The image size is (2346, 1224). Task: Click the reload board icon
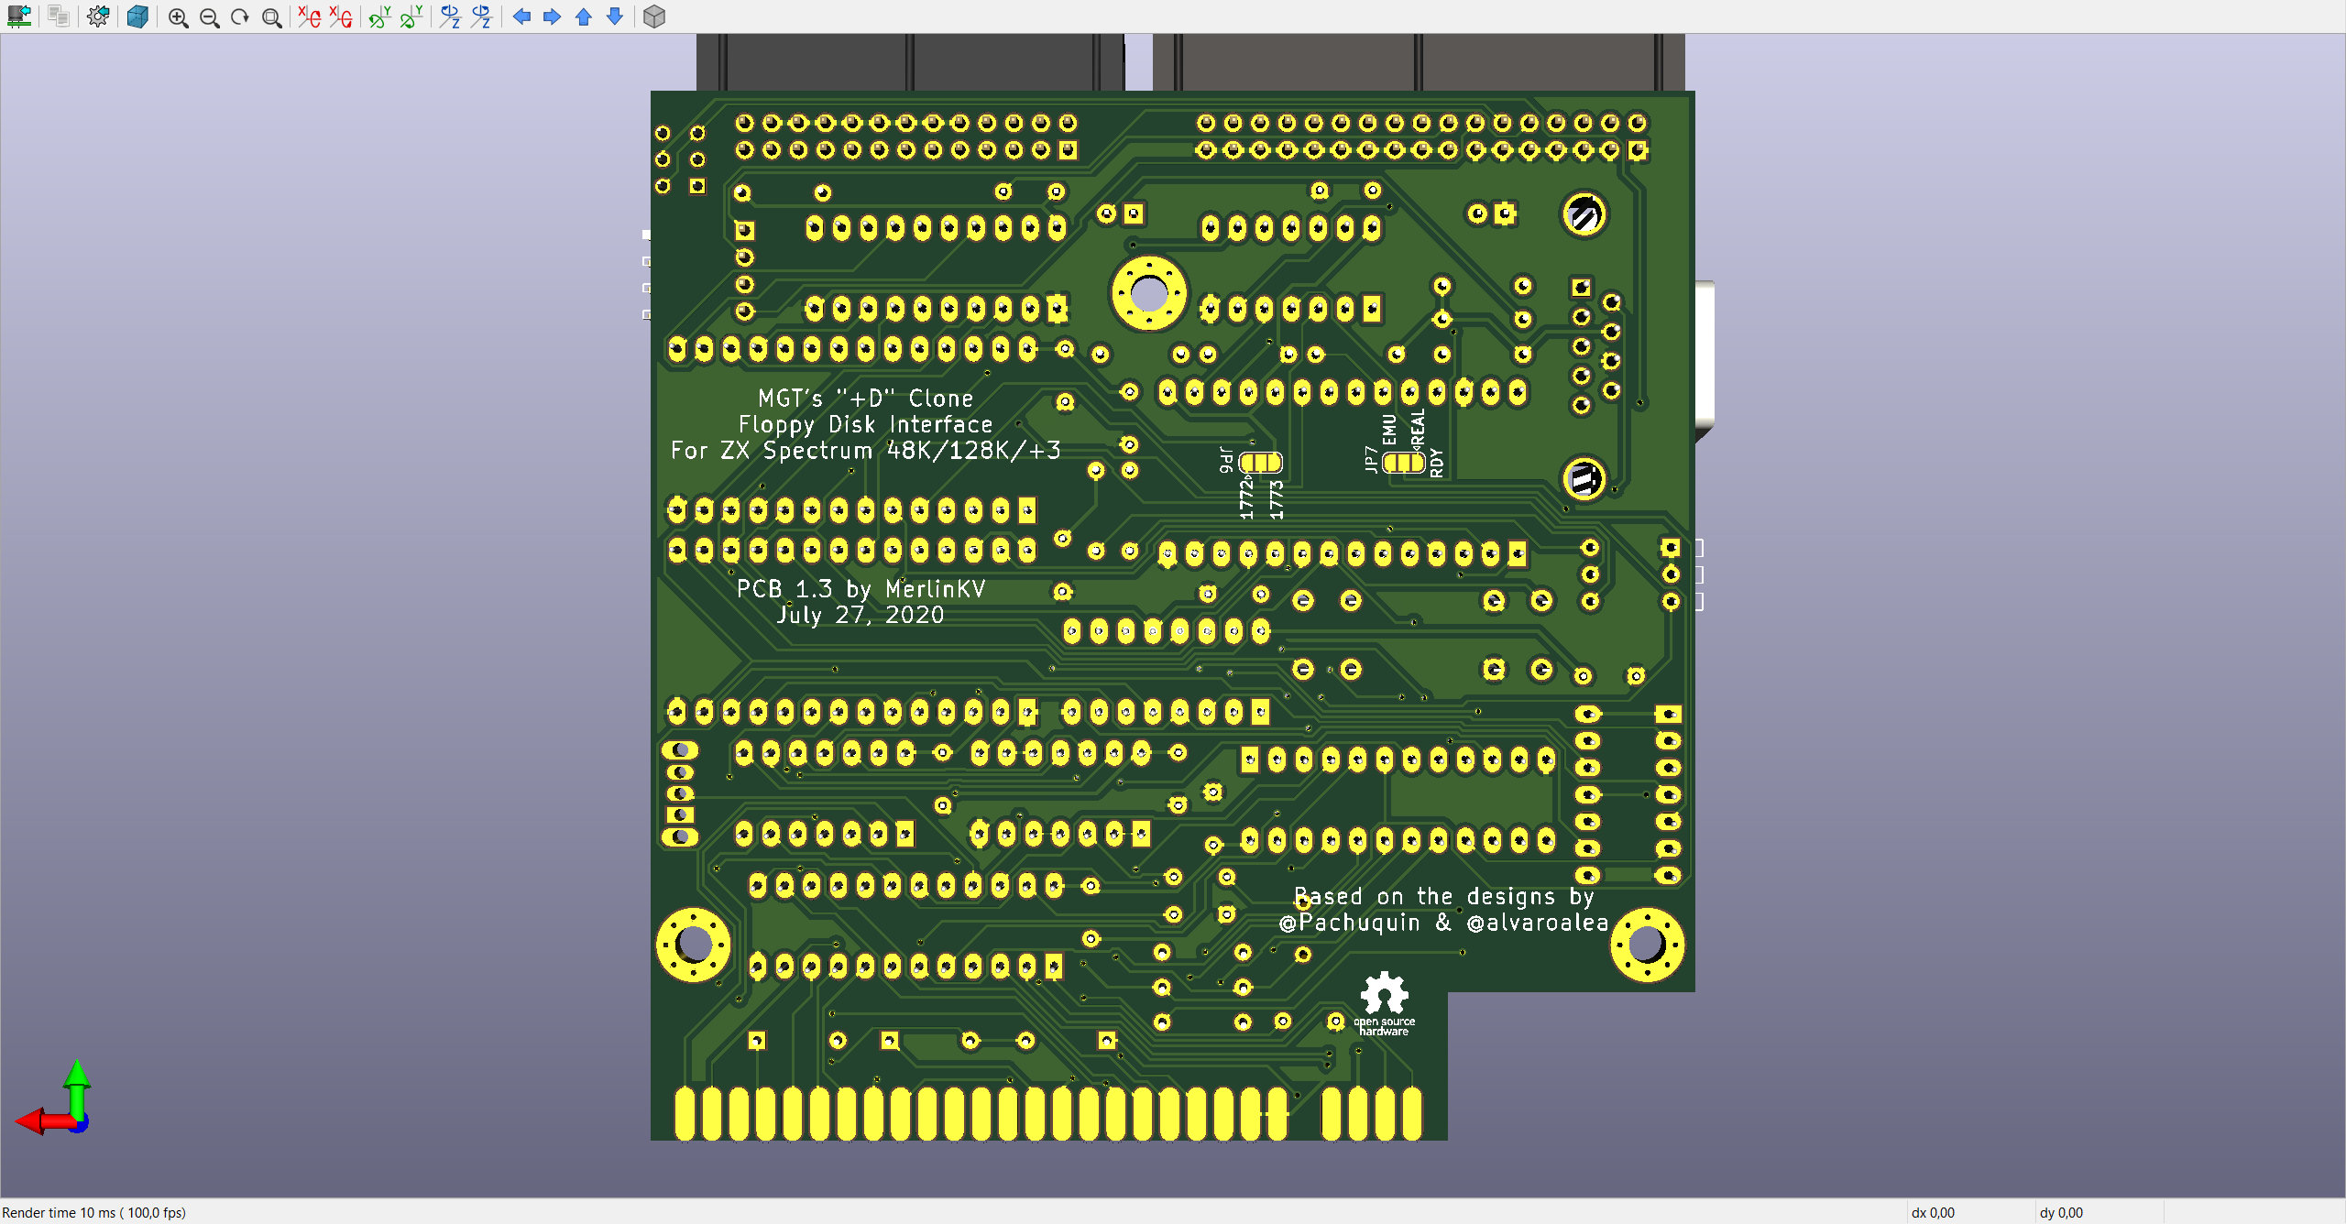[x=19, y=16]
